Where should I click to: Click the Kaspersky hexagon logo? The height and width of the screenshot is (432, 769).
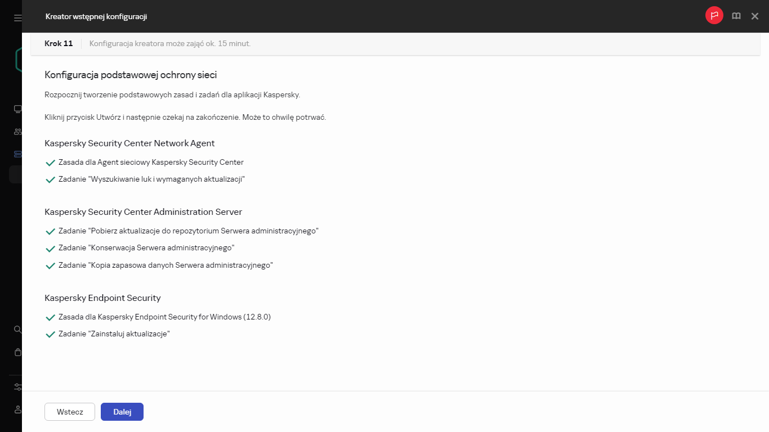tap(19, 60)
